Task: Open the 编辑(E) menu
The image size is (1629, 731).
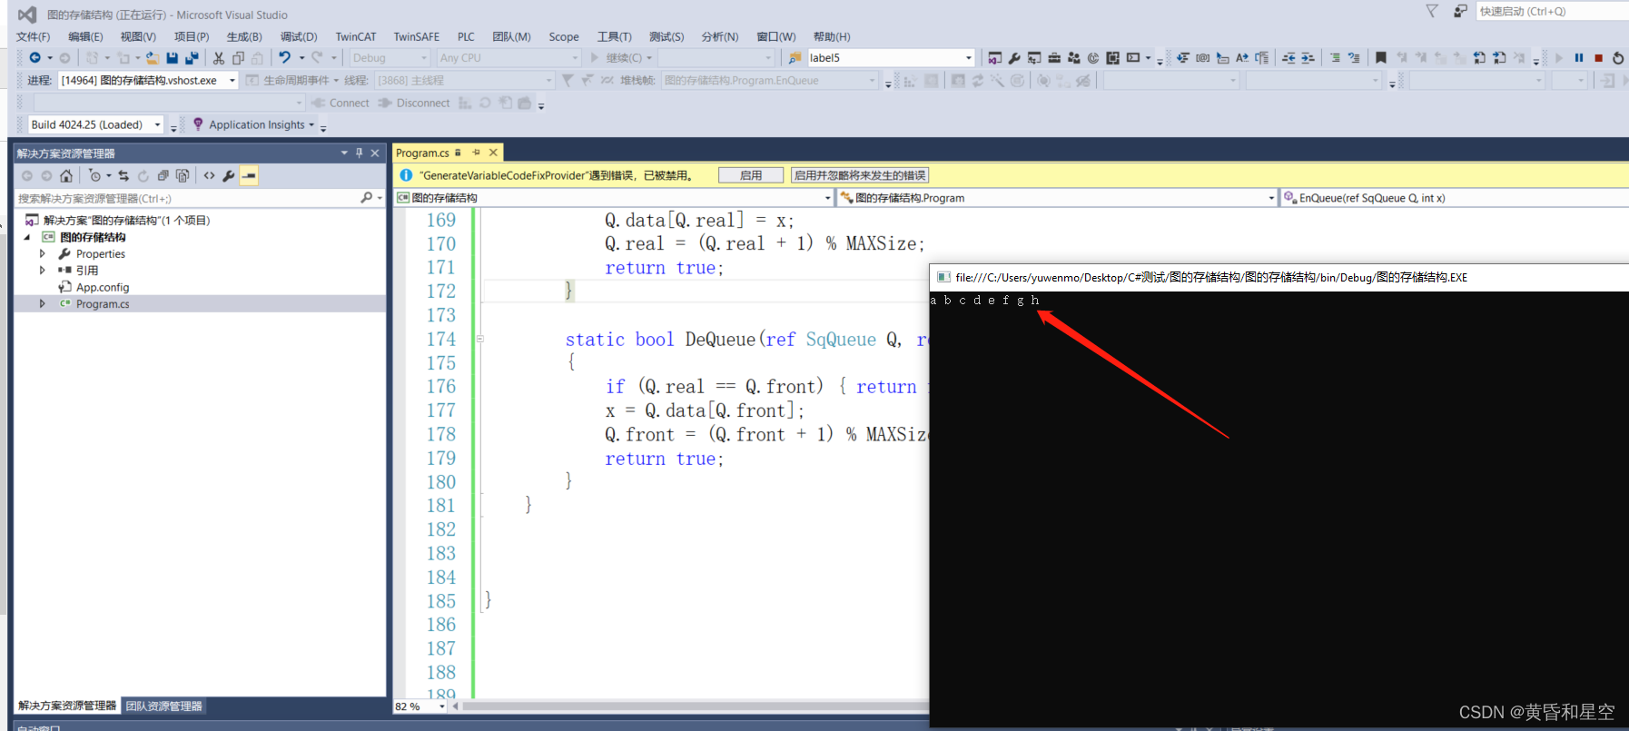Action: point(85,36)
